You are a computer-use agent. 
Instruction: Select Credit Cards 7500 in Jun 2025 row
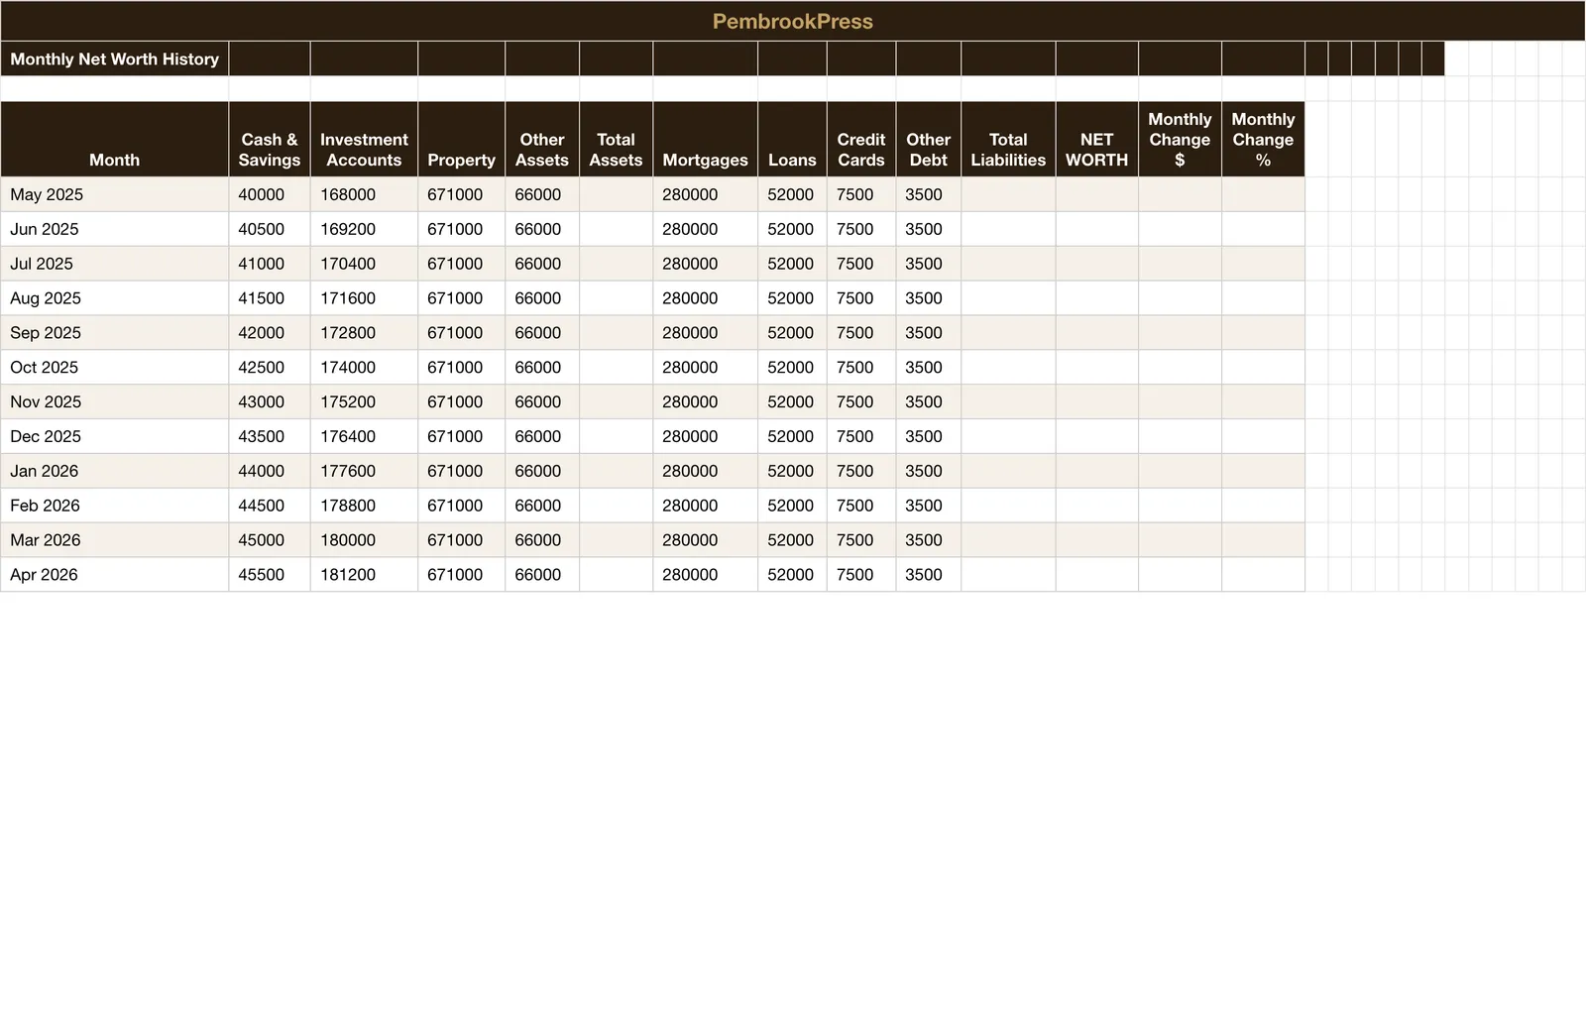pyautogui.click(x=861, y=229)
